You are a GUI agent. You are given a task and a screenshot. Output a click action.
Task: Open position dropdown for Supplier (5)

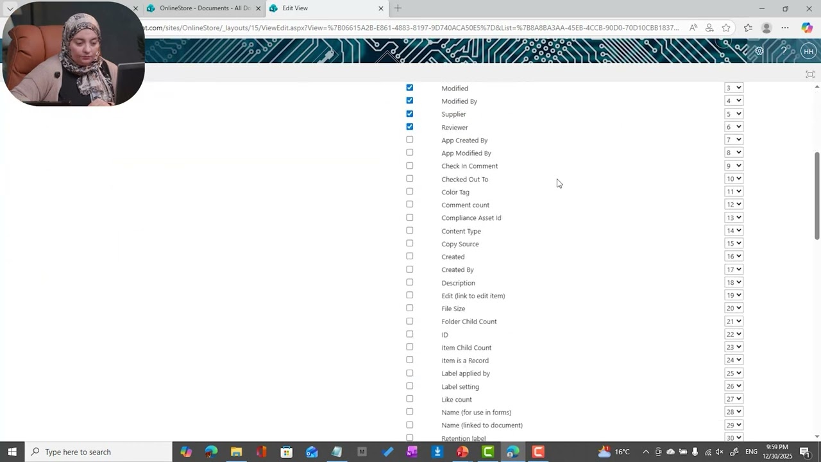point(733,114)
